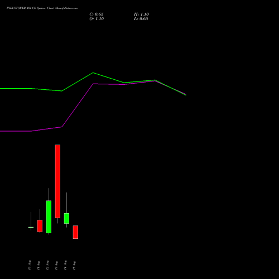The width and height of the screenshot is (279, 279).
Task: Select the small green doji candle on 10 Aug
Action: [31, 227]
